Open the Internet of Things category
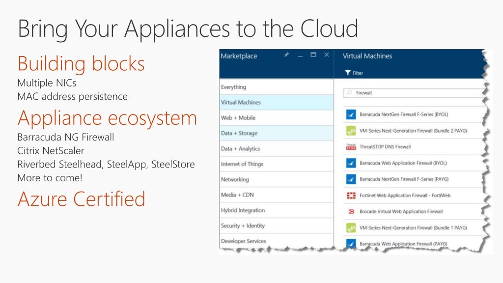The image size is (503, 283). 277,164
